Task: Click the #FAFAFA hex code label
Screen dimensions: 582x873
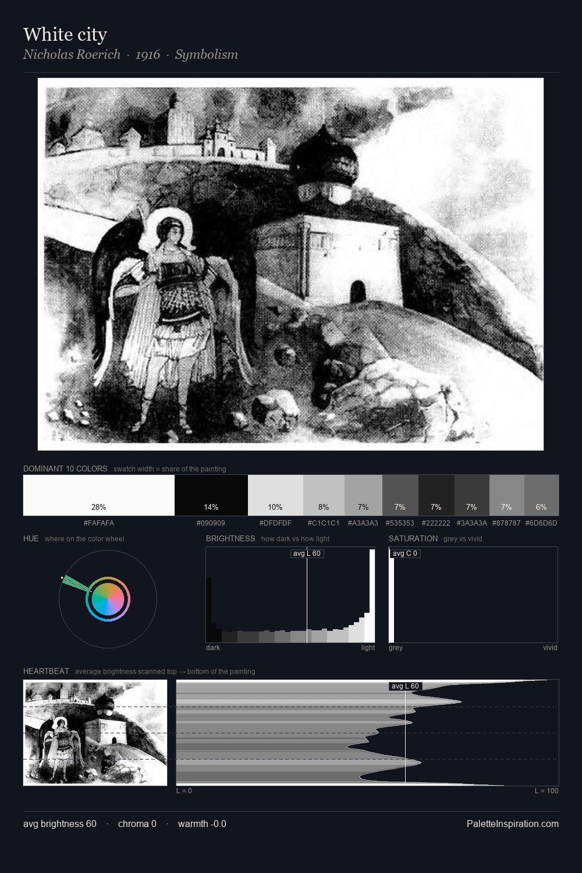Action: click(99, 523)
